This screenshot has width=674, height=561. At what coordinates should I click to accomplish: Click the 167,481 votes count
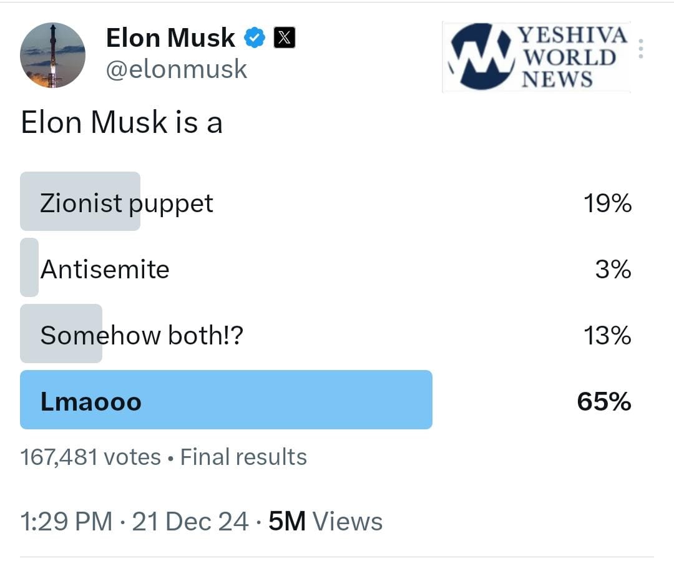click(90, 457)
